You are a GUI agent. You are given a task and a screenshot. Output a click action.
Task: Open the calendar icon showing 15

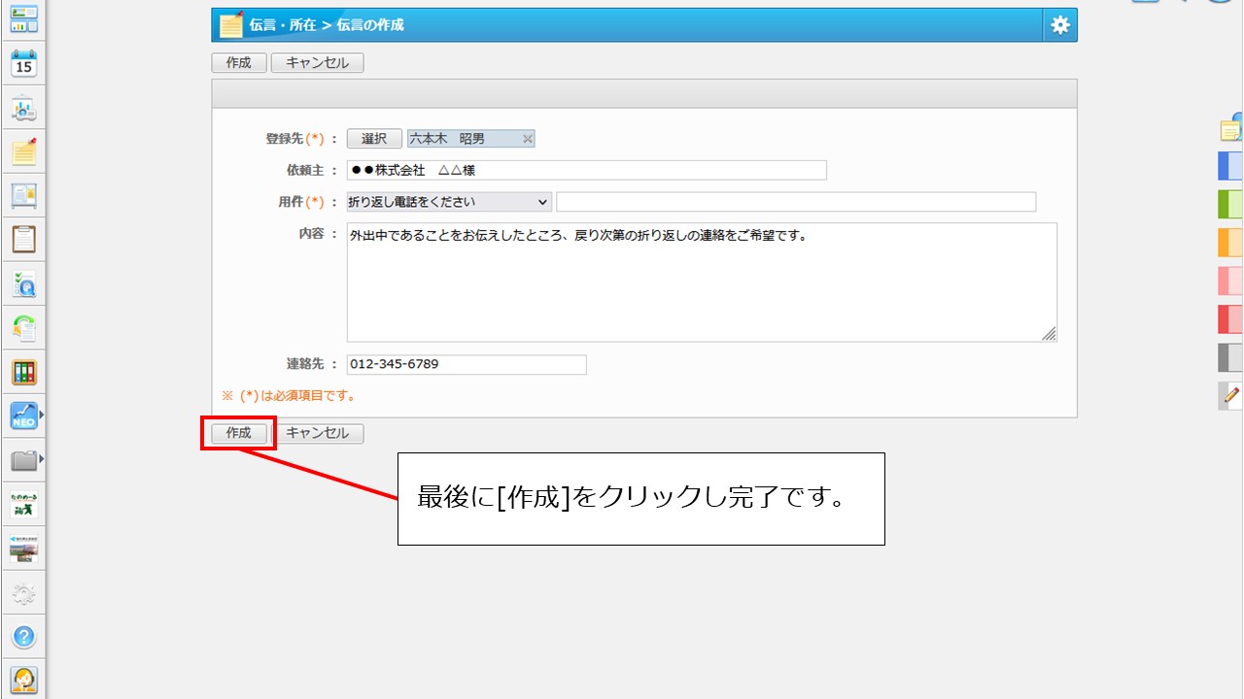23,64
